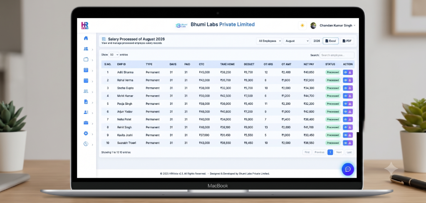The image size is (426, 203).
Task: Click the clock history sidebar icon
Action: pos(86,144)
